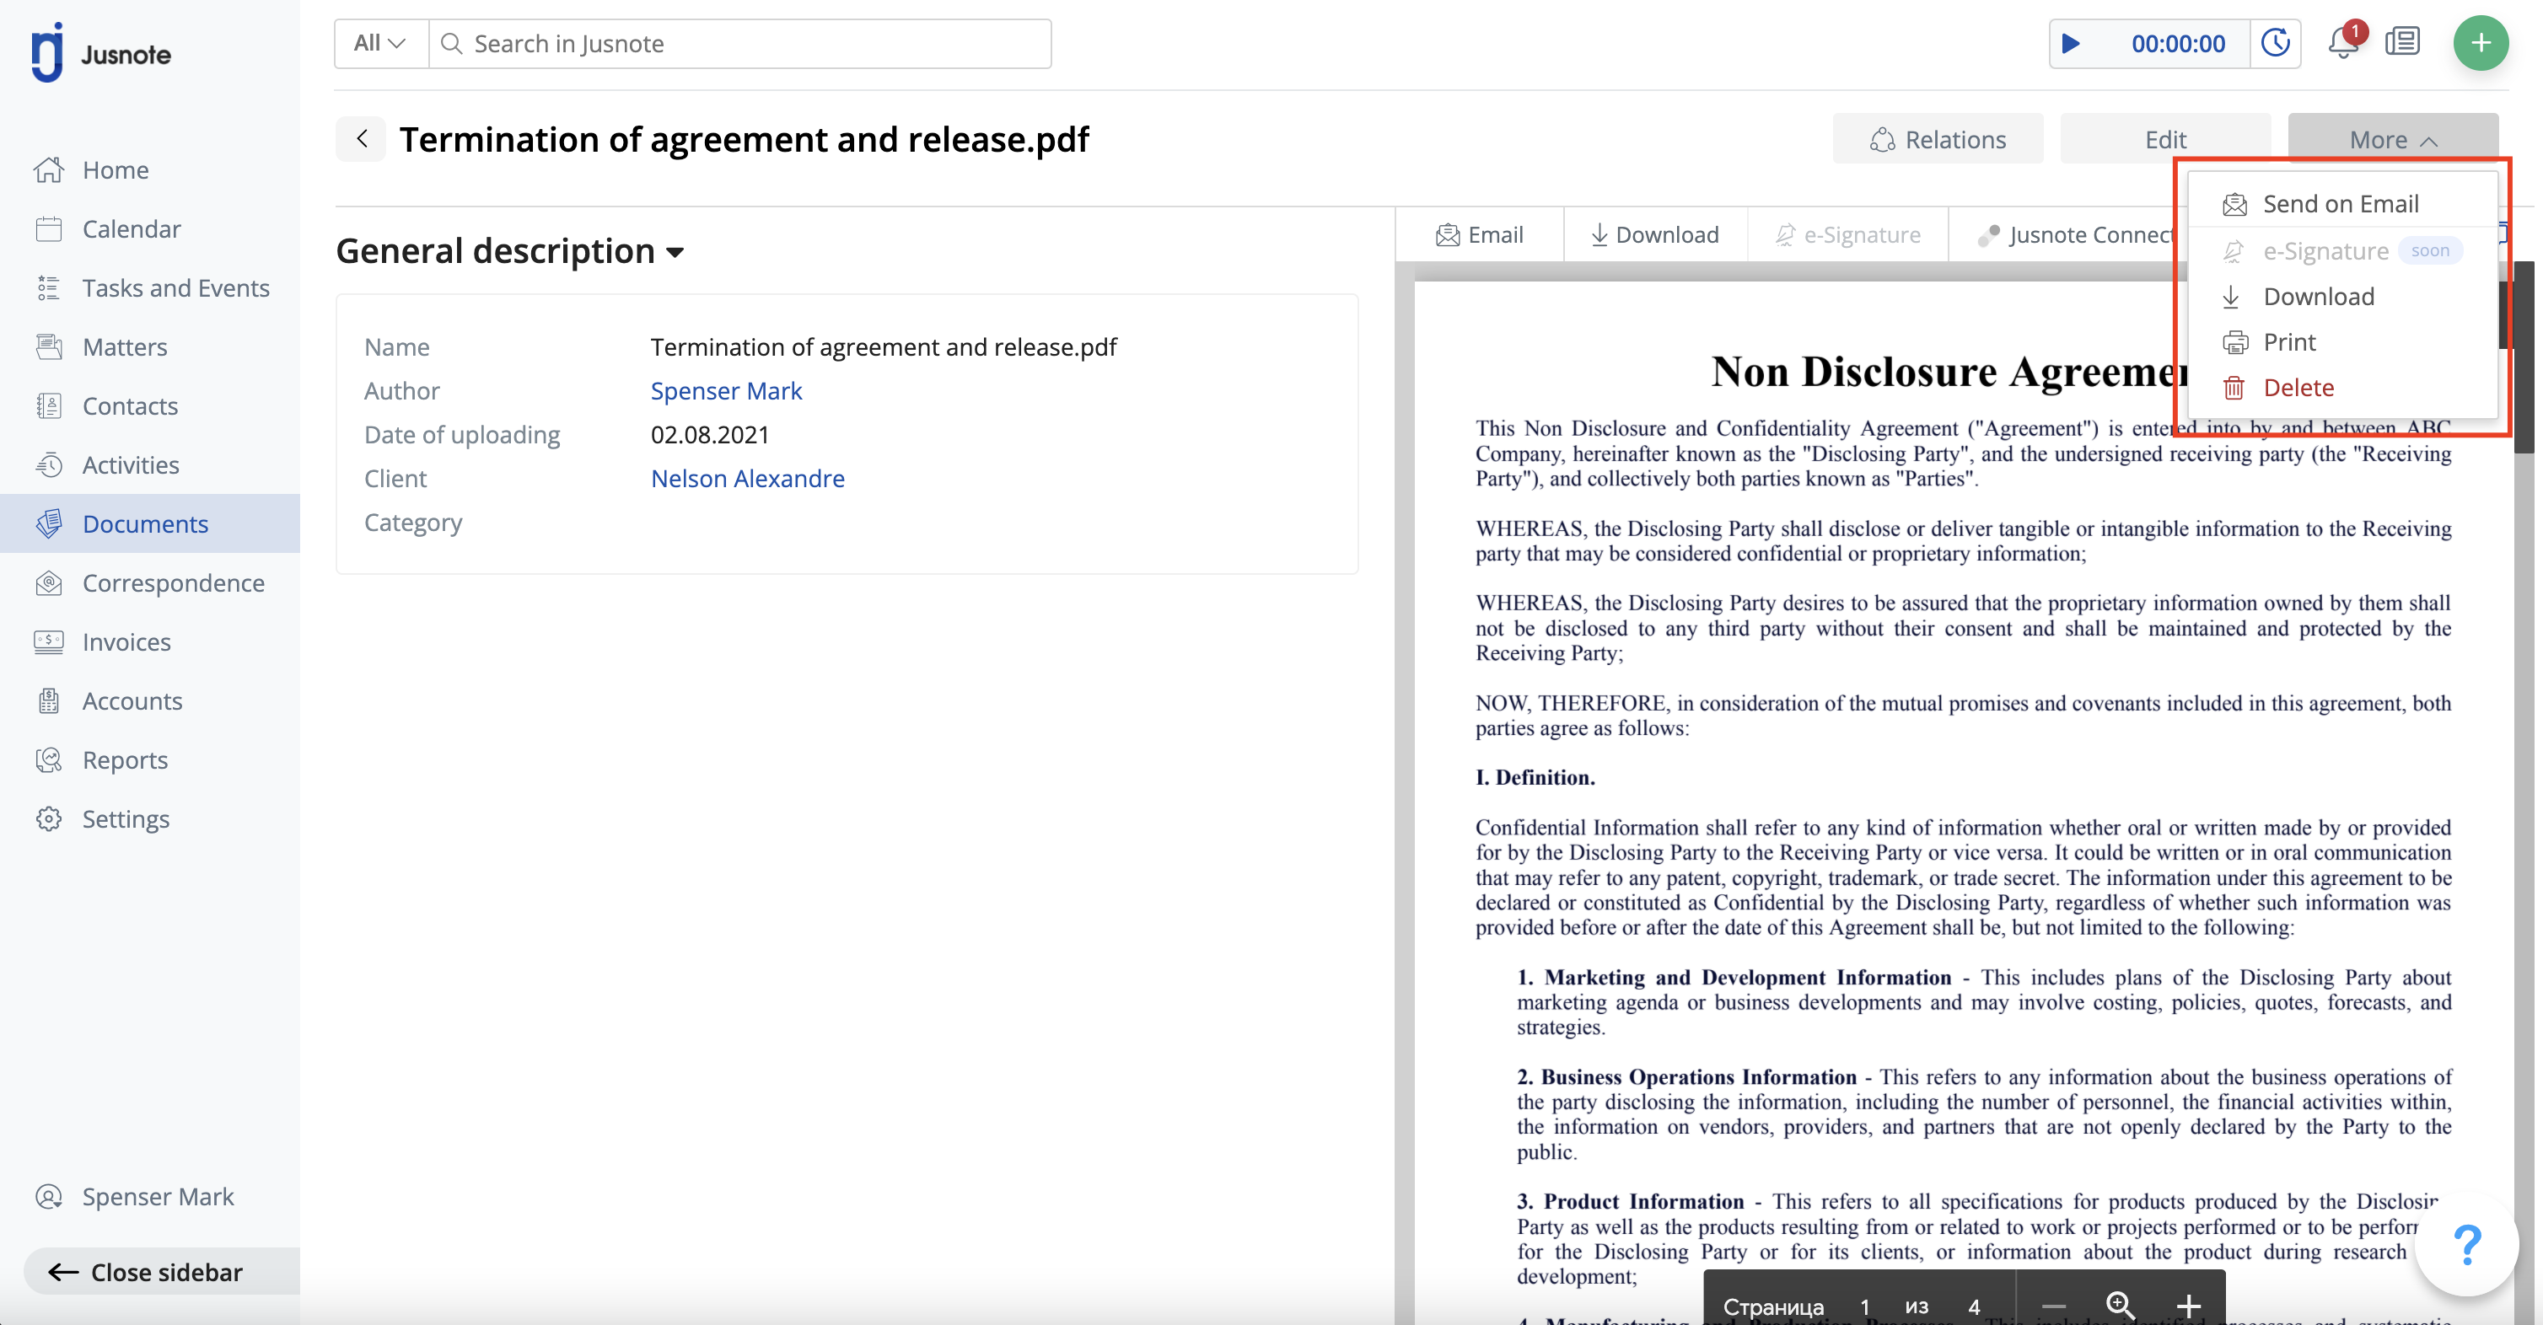Click the Jusnote logo

pyautogui.click(x=100, y=52)
